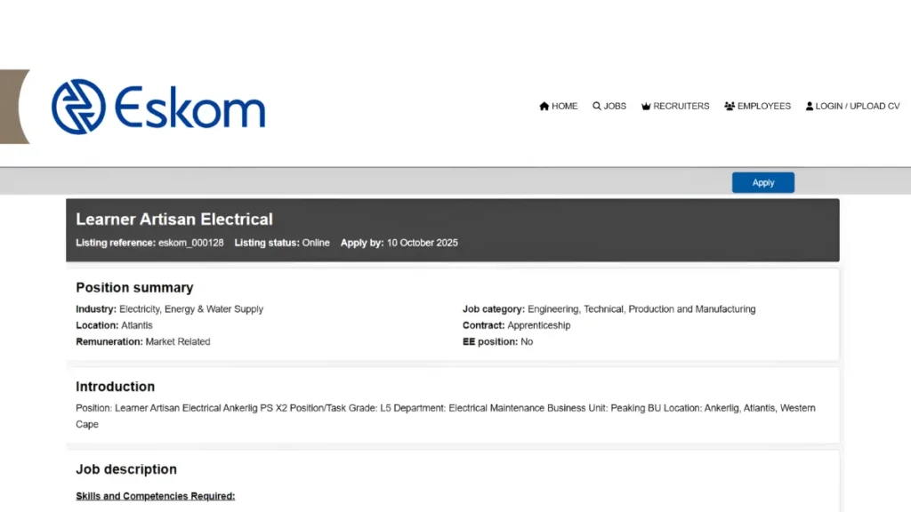
Task: Click the Eskom logo emblem
Action: tap(78, 107)
